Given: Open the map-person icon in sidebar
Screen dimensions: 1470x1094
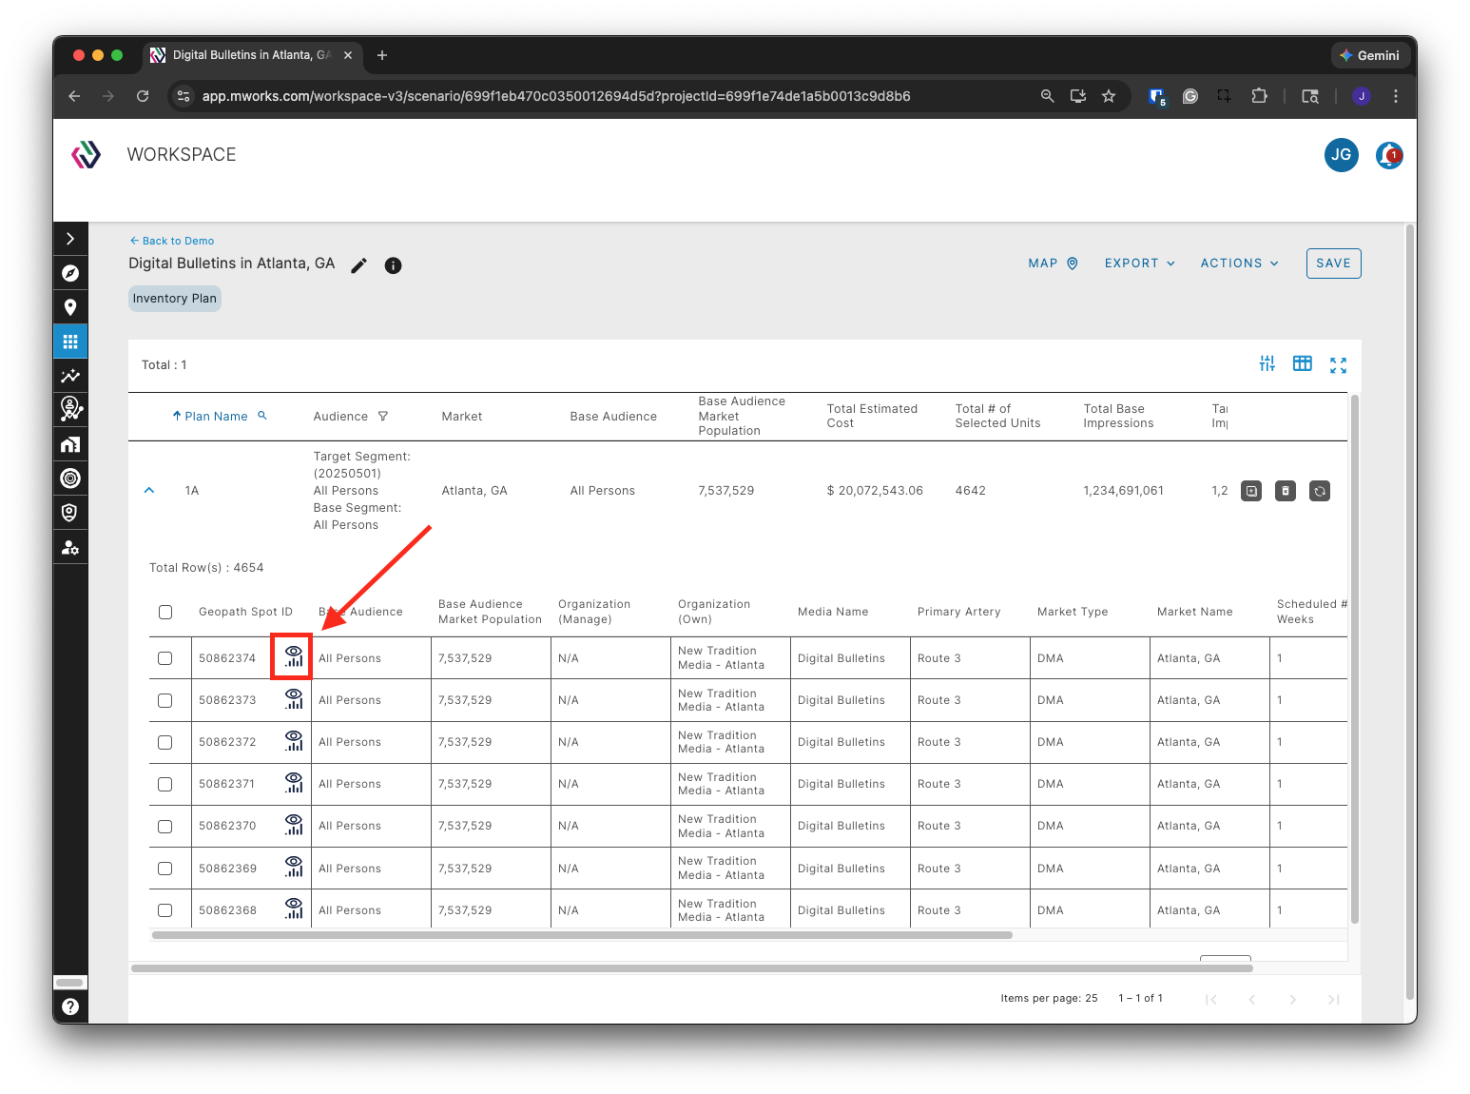Looking at the screenshot, I should 70,409.
